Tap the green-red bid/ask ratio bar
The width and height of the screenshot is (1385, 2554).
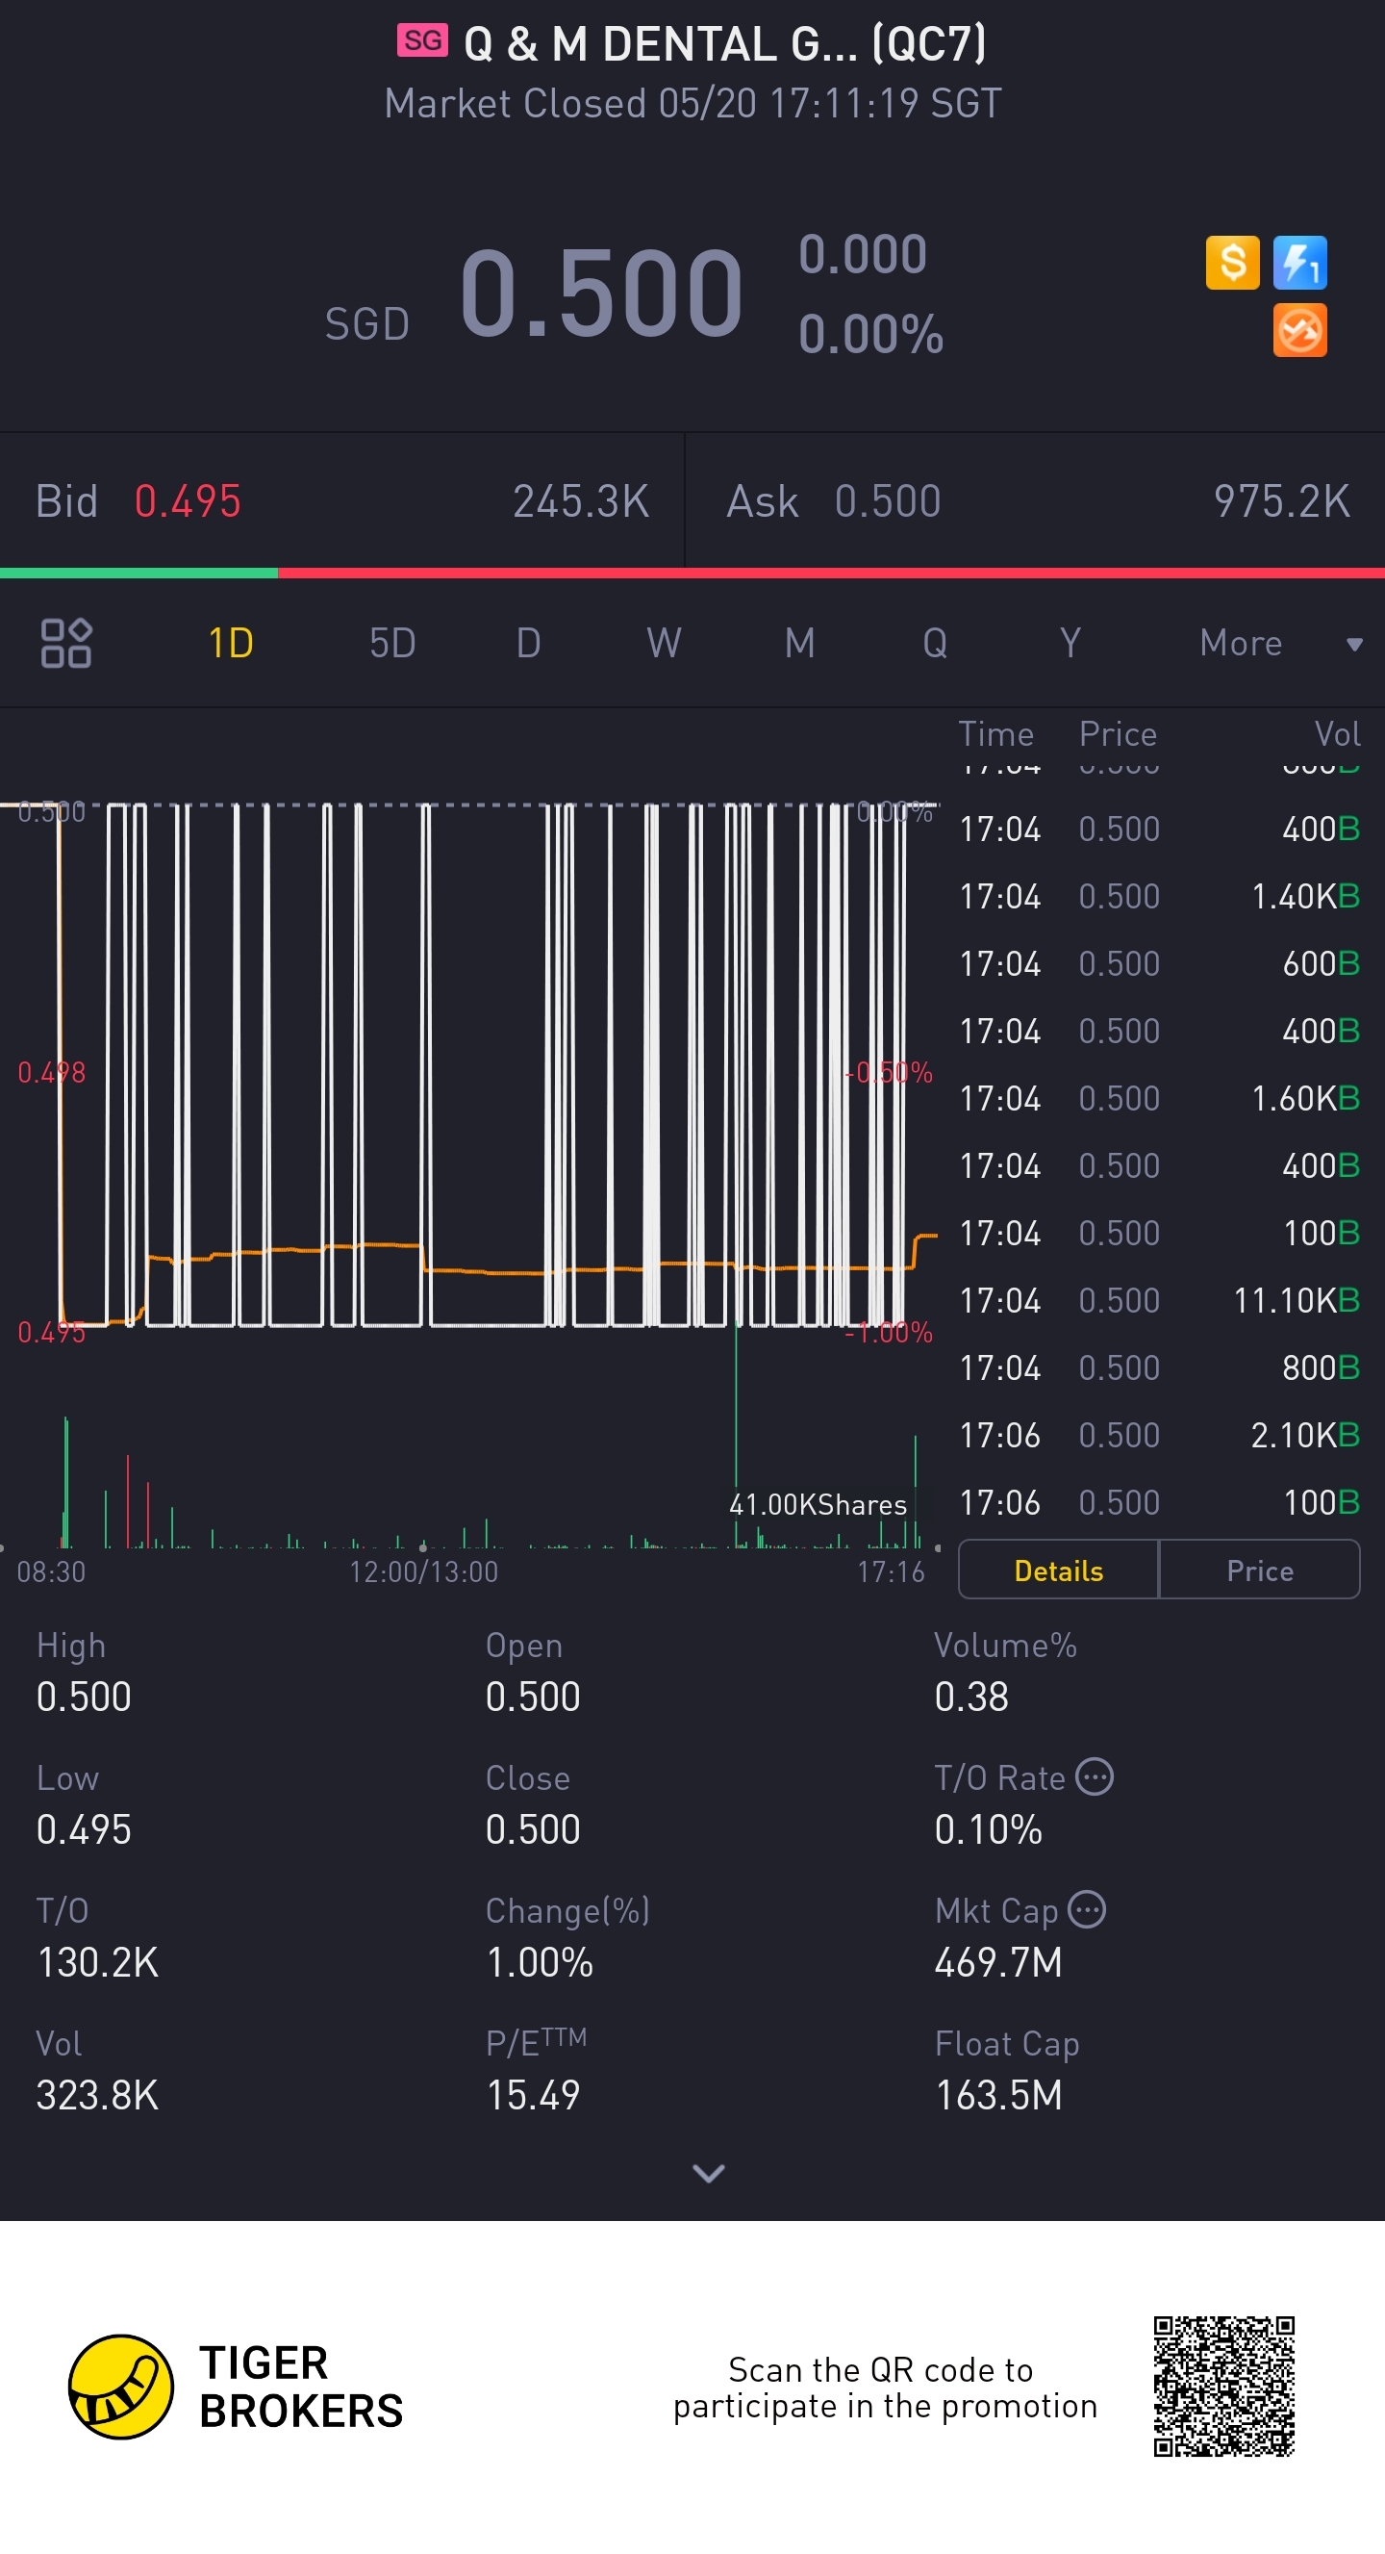[692, 574]
